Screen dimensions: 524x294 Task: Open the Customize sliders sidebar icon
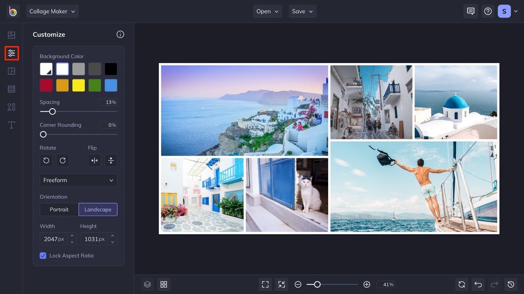(12, 53)
